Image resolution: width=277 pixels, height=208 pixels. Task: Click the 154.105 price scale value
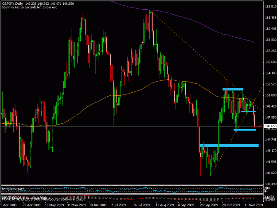270,73
